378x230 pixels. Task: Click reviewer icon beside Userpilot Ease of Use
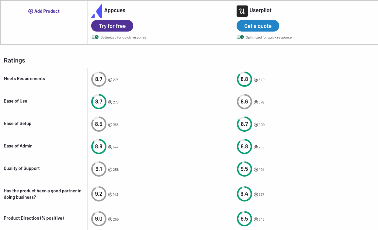[256, 102]
